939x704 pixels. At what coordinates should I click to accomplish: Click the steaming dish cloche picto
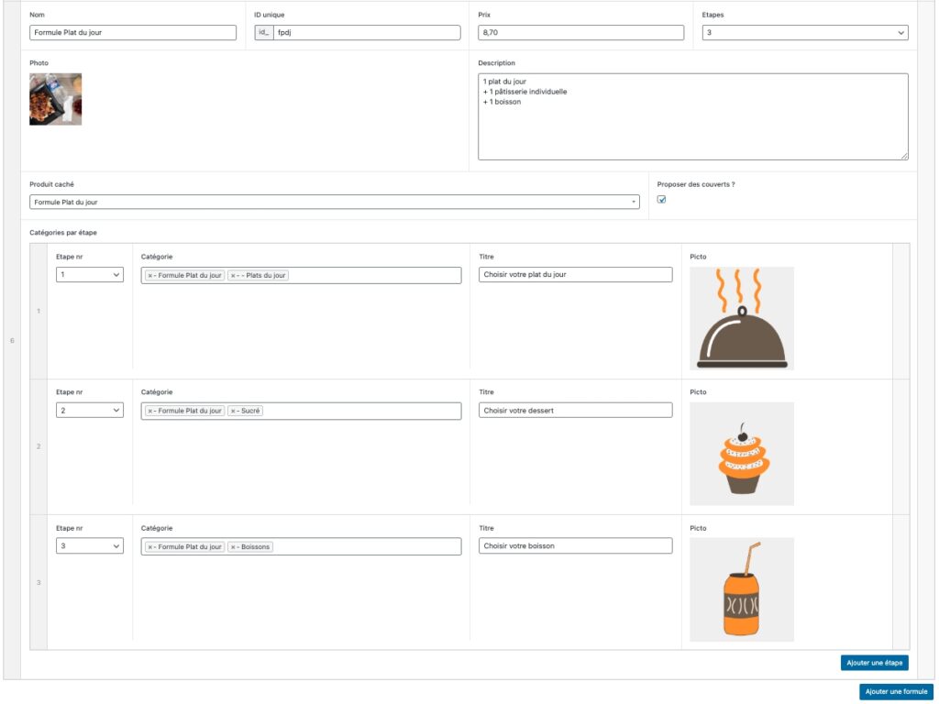[x=742, y=318]
